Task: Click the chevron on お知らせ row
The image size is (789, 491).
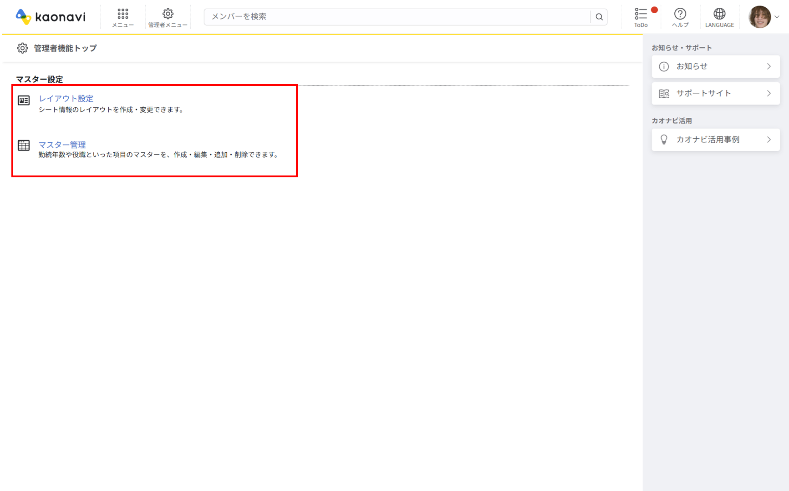Action: click(769, 66)
